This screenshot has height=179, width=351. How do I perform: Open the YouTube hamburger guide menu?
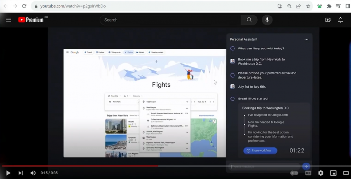pos(8,20)
